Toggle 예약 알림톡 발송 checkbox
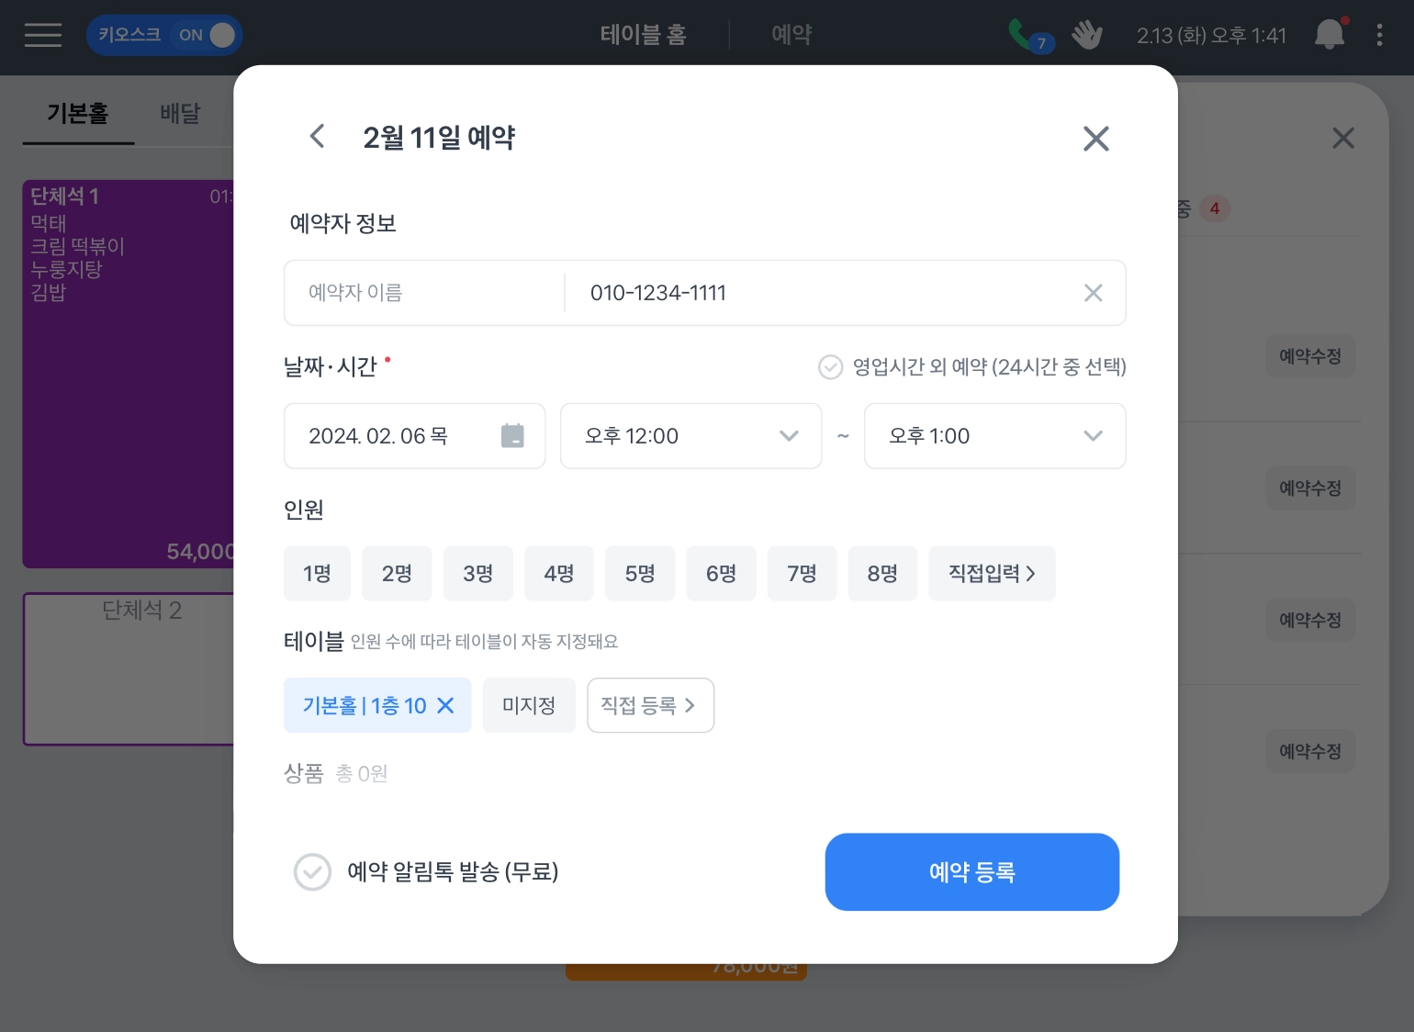This screenshot has width=1414, height=1032. pos(312,872)
